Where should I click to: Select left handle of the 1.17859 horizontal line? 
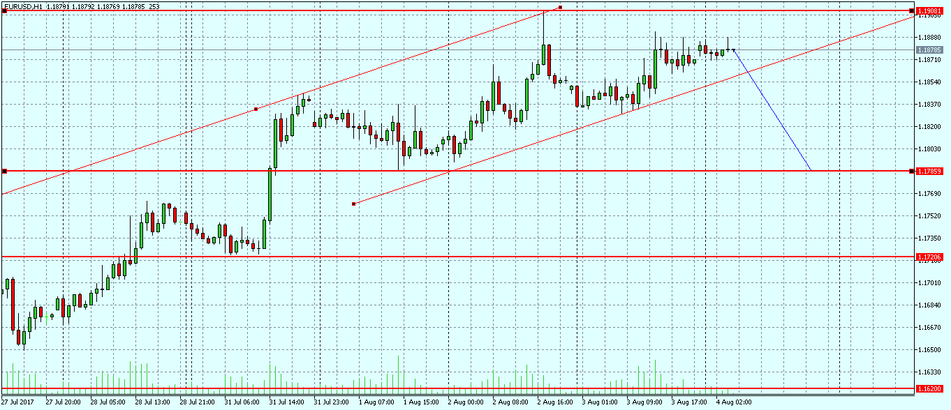pyautogui.click(x=4, y=171)
